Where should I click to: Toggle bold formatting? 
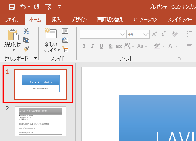[84, 46]
